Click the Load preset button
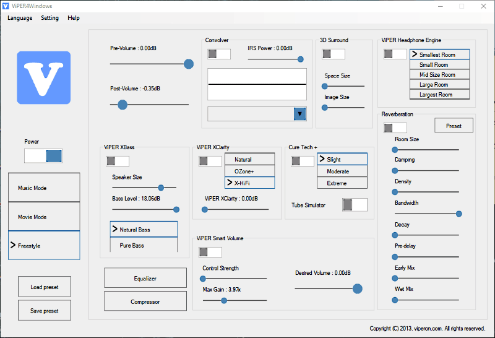This screenshot has width=495, height=338. pos(45,287)
